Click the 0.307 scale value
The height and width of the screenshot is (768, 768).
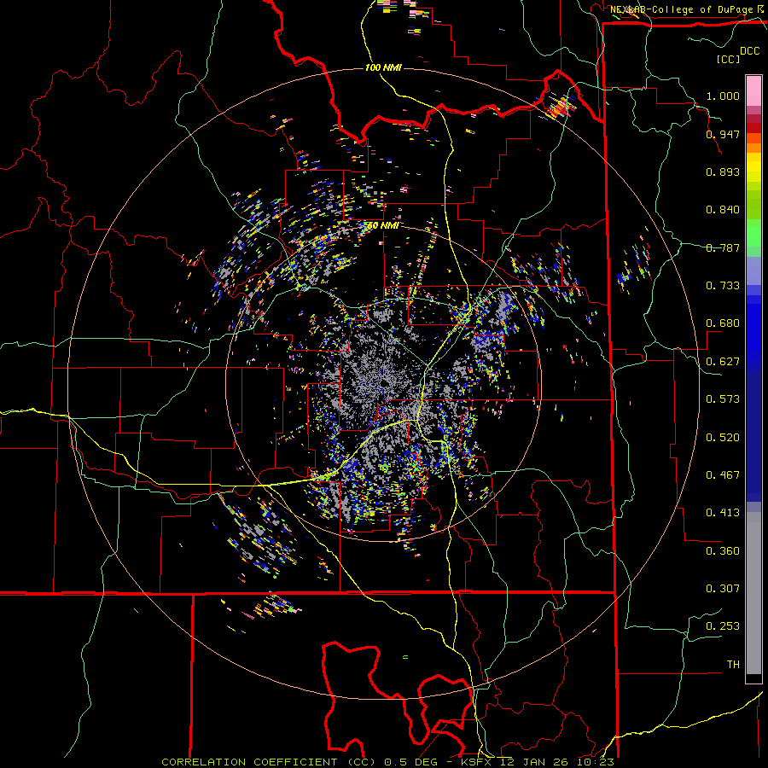pos(723,589)
